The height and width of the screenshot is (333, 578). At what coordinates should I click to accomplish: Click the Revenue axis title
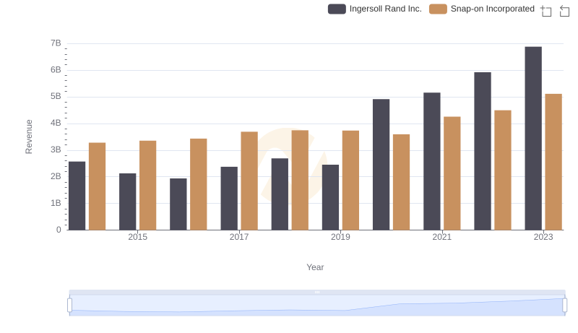(29, 137)
